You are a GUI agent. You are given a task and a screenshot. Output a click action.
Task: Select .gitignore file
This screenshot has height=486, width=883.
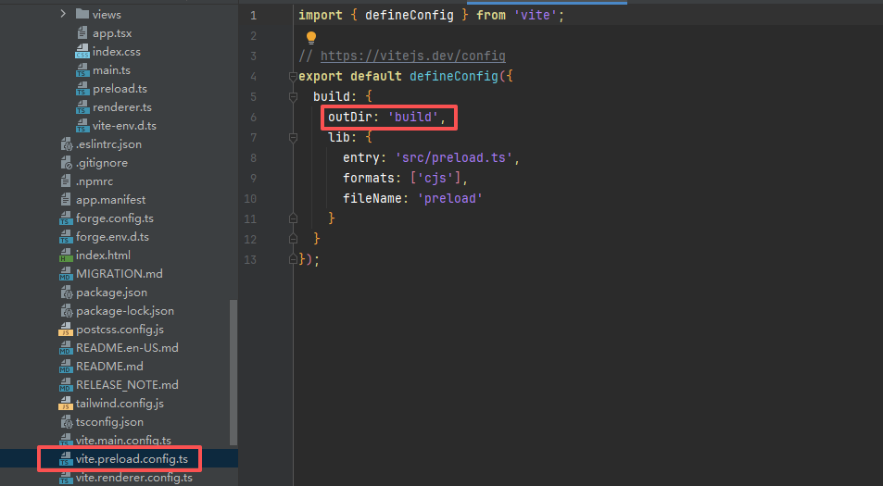click(102, 163)
